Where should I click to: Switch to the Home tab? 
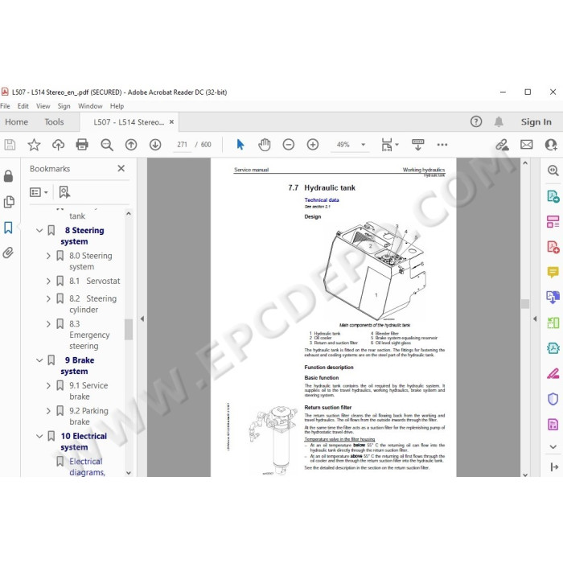coord(17,122)
